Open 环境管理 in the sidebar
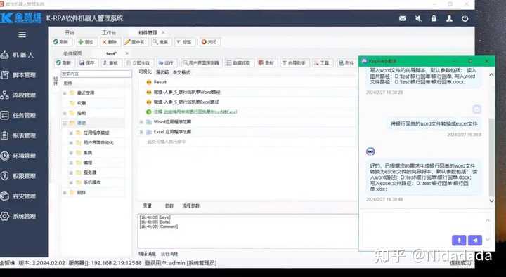The image size is (506, 277). point(18,156)
